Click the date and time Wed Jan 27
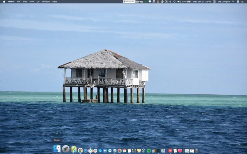The height and width of the screenshot is (154, 247). pos(202,2)
